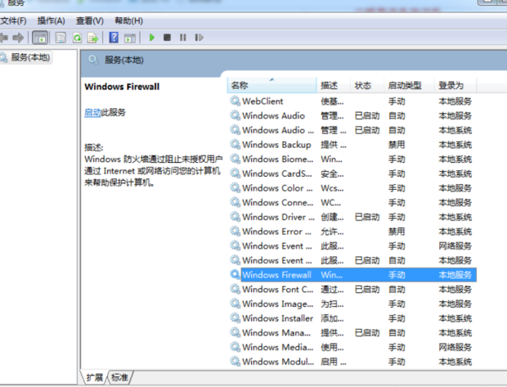
Task: Select the Windows Error service name
Action: [276, 232]
